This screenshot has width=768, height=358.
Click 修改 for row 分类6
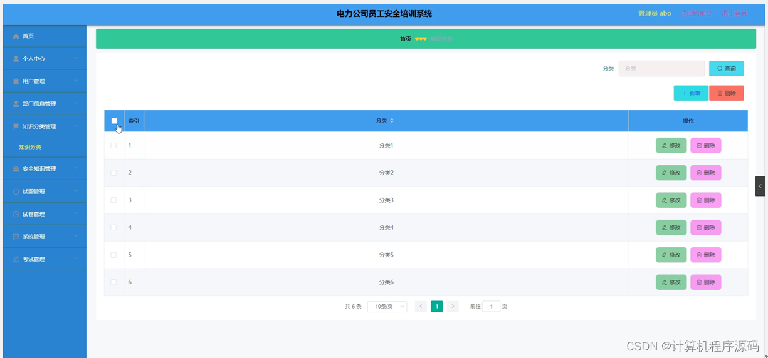[x=671, y=282]
